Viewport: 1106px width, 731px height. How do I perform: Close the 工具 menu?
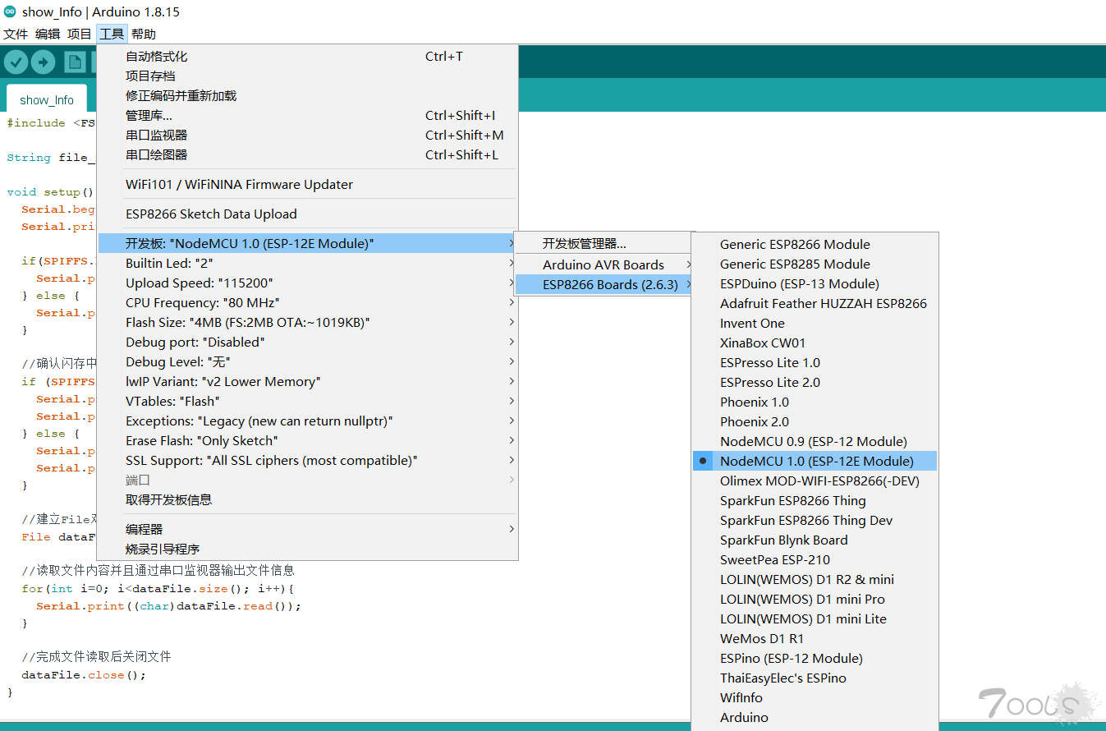coord(112,34)
